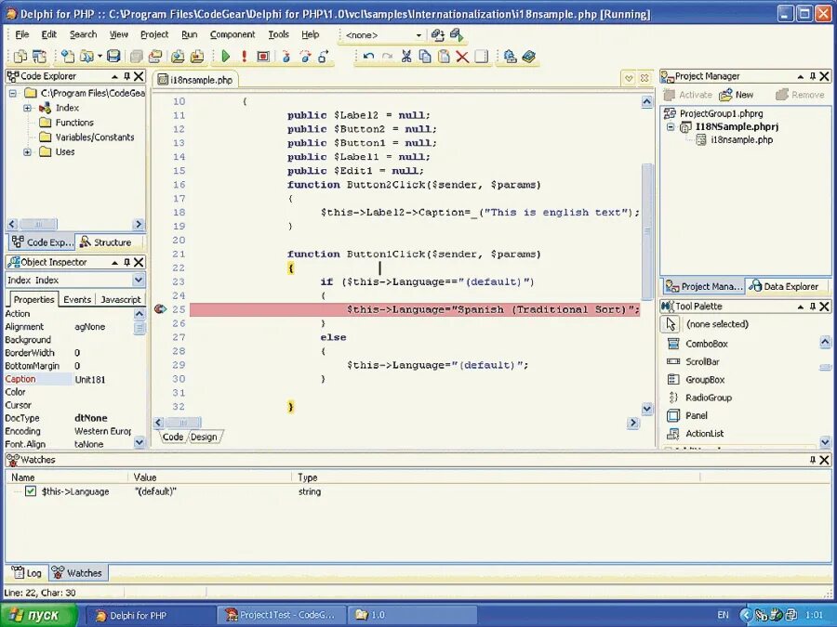Open the <none> layout dropdown
837x627 pixels.
pyautogui.click(x=418, y=35)
